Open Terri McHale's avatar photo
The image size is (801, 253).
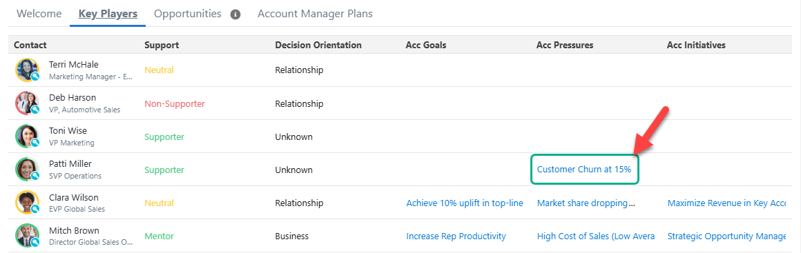coord(27,70)
